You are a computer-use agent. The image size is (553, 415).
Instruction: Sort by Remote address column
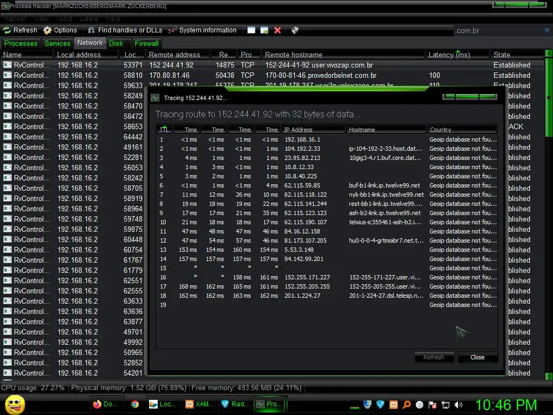click(178, 55)
